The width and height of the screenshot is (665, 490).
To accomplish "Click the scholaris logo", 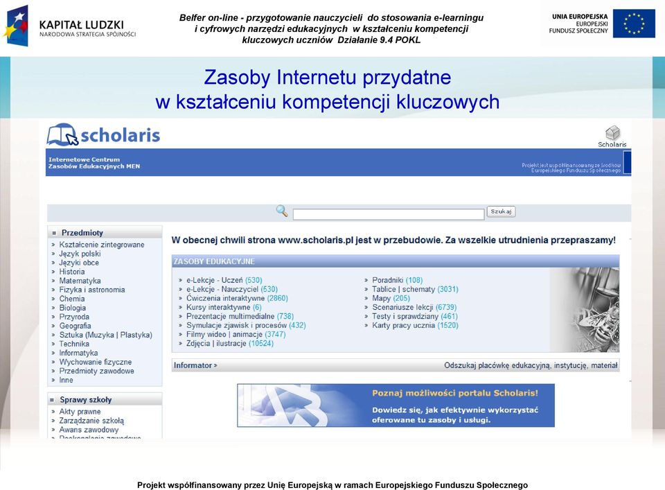I will [103, 135].
